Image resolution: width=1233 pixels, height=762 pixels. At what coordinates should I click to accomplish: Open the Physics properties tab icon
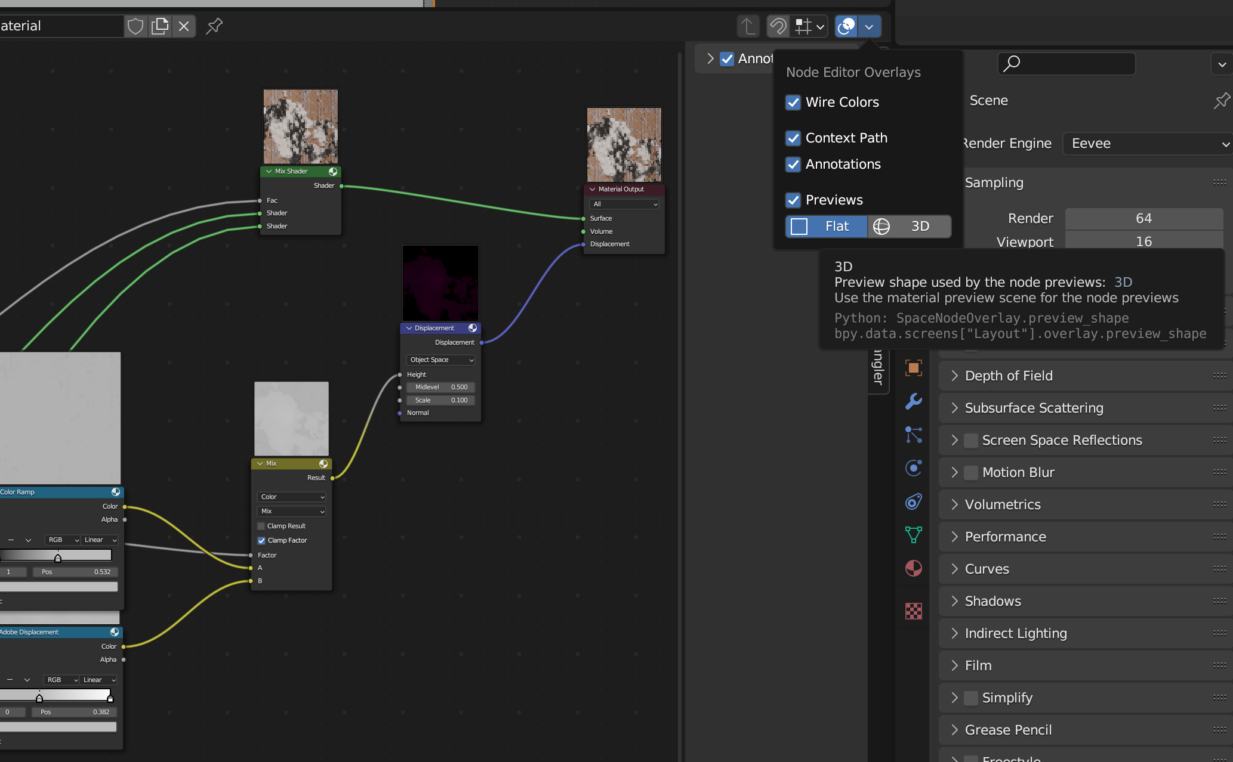913,468
